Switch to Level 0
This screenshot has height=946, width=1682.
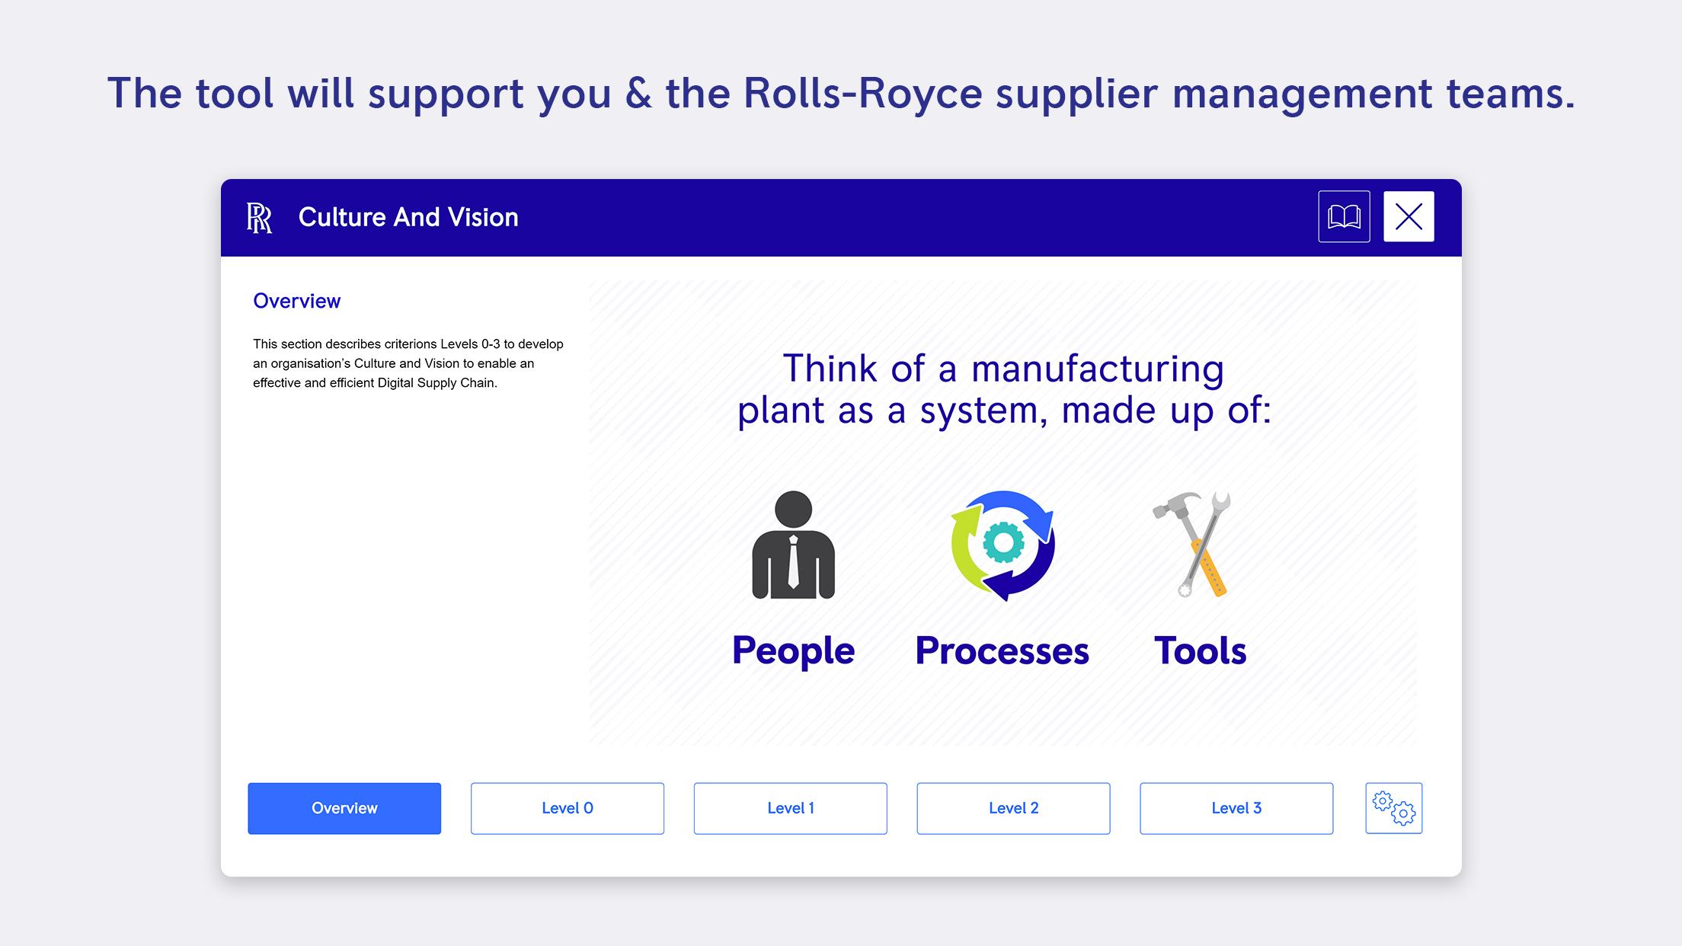click(568, 808)
